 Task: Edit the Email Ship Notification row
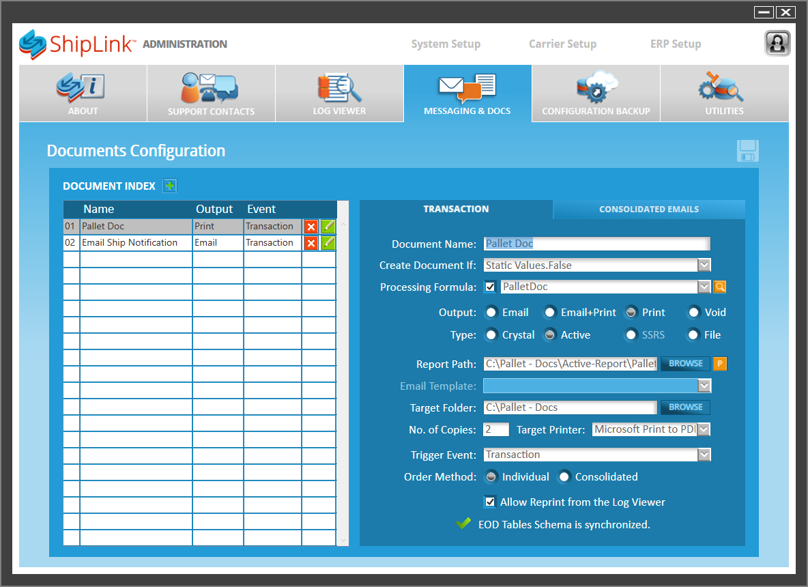[x=328, y=243]
